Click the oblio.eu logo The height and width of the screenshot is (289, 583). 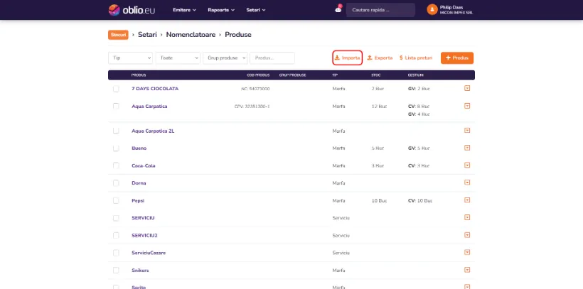pos(132,10)
